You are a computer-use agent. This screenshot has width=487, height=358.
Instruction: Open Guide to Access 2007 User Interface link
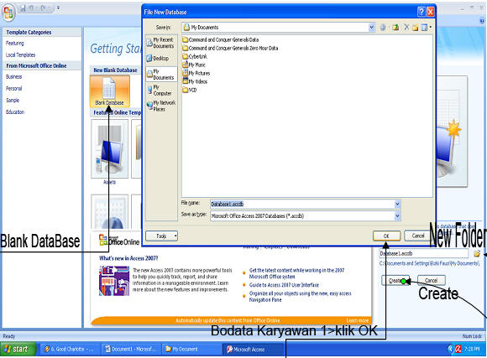pos(284,285)
